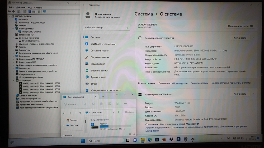The image size is (264, 148).
Task: Expand Батареи node in device tree
Action: (13, 26)
